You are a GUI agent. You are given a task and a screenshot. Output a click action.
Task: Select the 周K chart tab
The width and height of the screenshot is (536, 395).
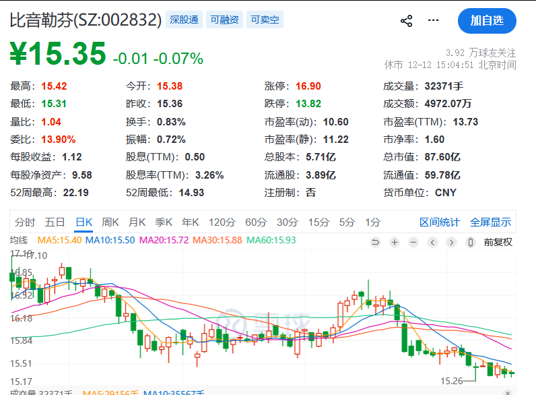[110, 222]
